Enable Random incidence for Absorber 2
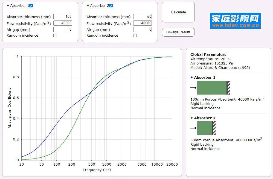 (135, 36)
